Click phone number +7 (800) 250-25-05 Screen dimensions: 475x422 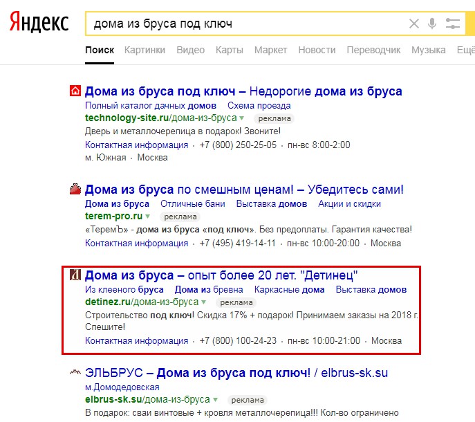[x=238, y=145]
